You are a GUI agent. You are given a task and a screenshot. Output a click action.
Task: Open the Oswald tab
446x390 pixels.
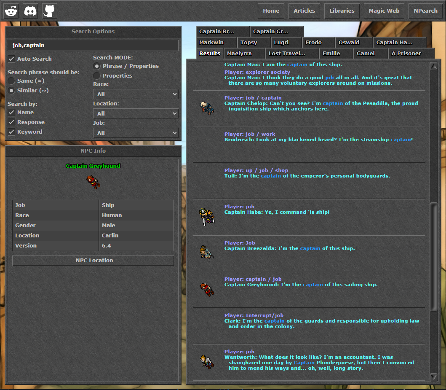click(x=353, y=43)
